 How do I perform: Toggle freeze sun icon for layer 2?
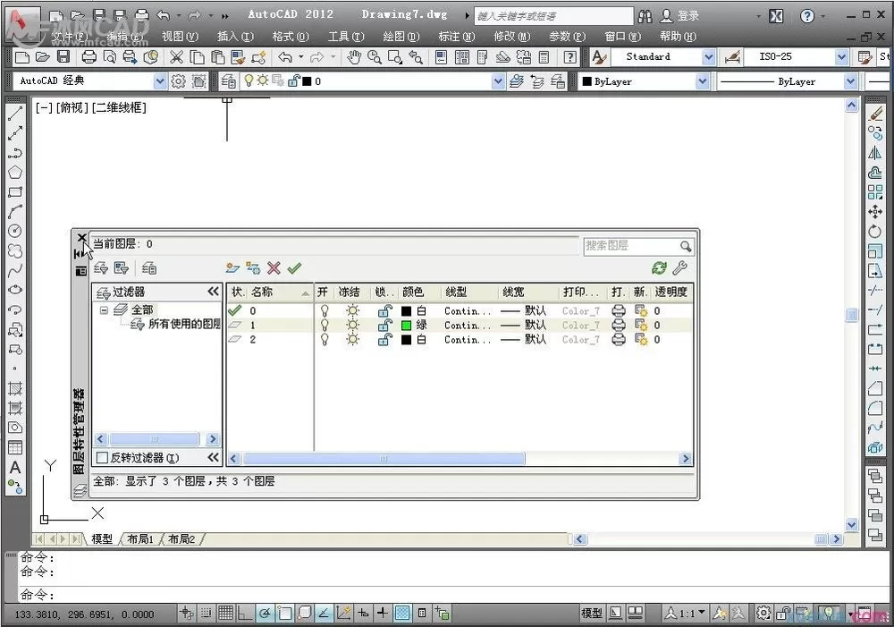click(353, 340)
